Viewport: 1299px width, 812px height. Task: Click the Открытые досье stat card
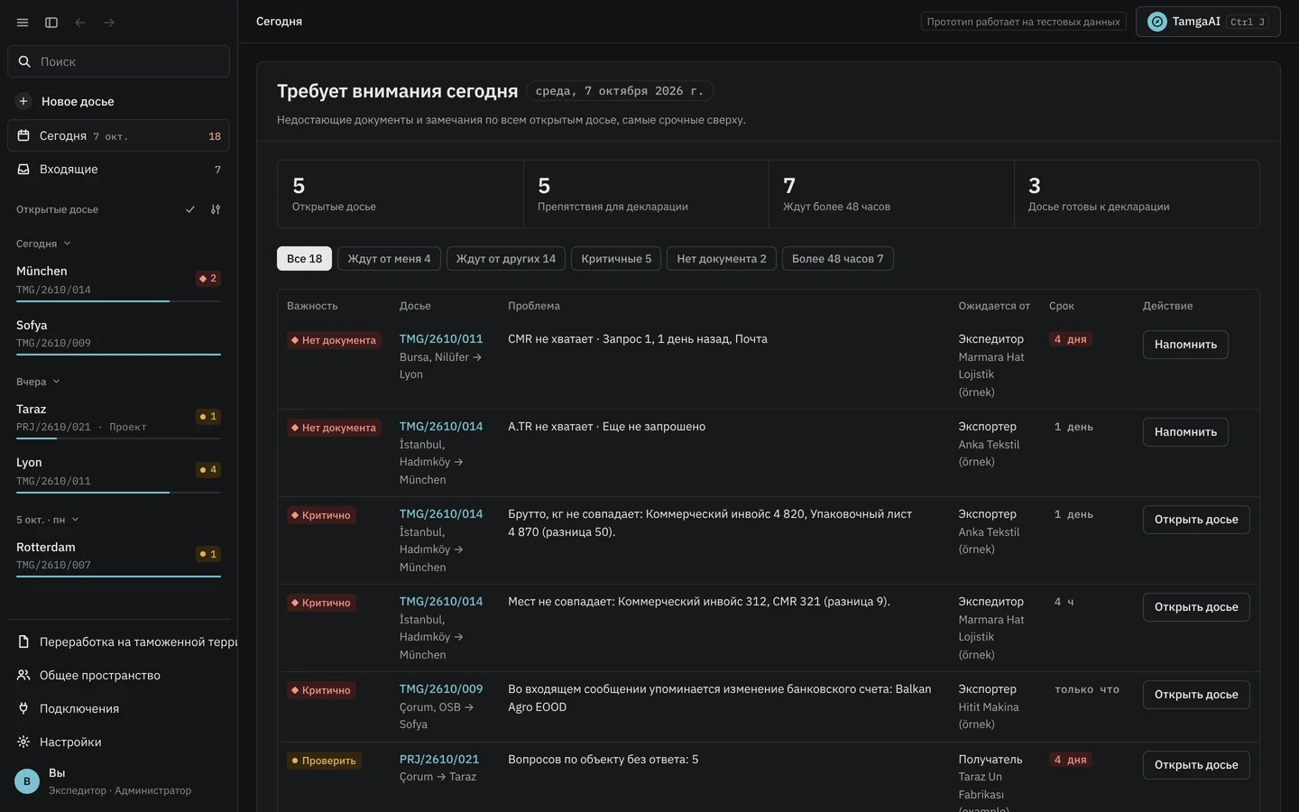[x=401, y=194]
